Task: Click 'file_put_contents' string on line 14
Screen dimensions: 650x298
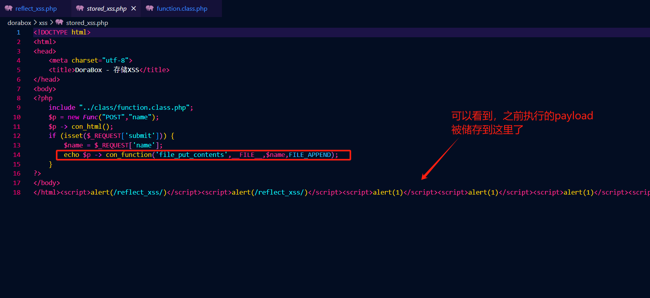Action: (x=191, y=155)
